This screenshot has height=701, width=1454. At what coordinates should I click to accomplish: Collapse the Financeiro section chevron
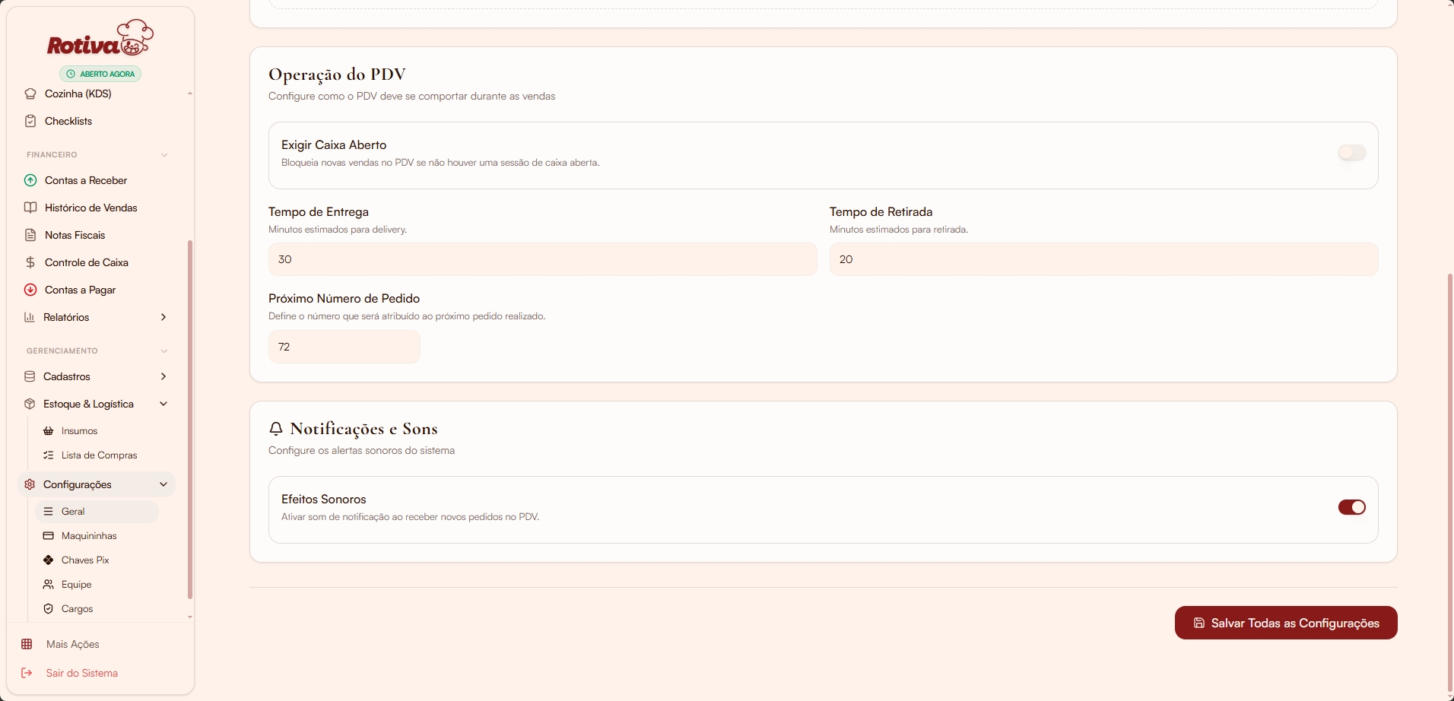pos(164,155)
